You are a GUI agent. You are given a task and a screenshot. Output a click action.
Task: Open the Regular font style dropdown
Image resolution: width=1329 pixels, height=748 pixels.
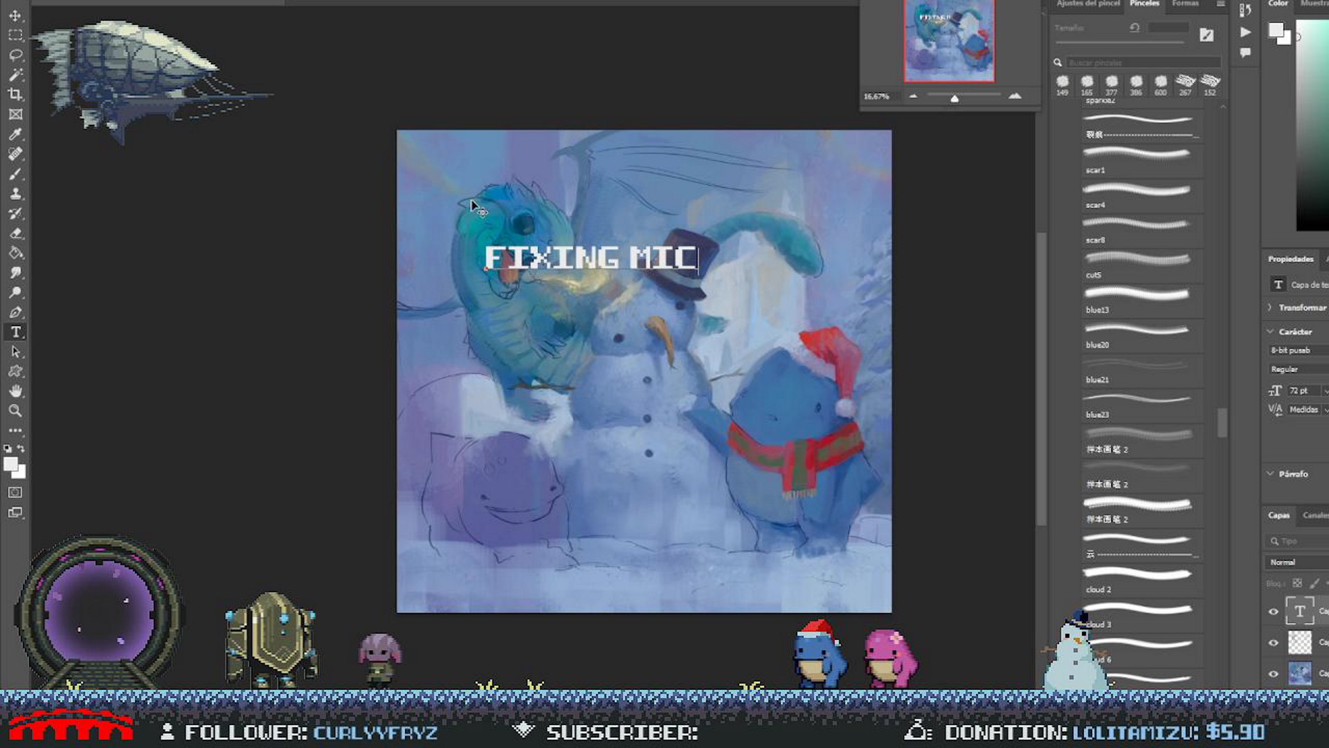(1298, 369)
